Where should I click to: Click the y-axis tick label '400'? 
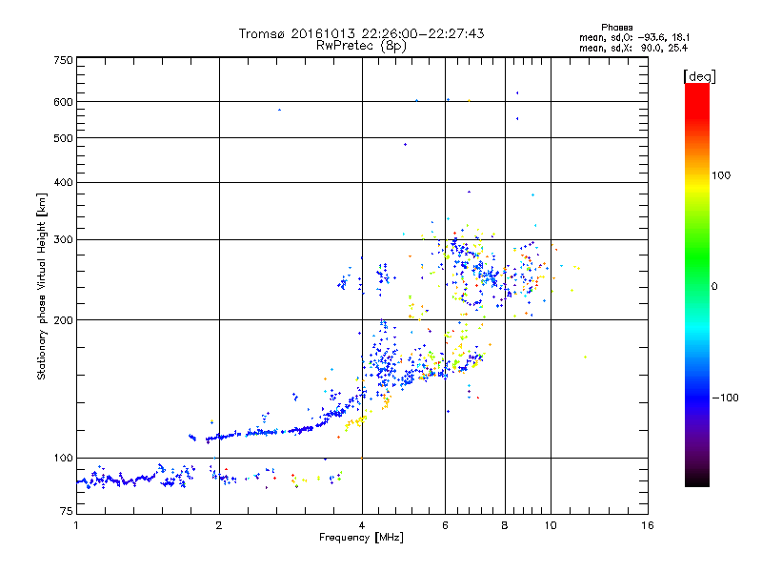(x=63, y=182)
